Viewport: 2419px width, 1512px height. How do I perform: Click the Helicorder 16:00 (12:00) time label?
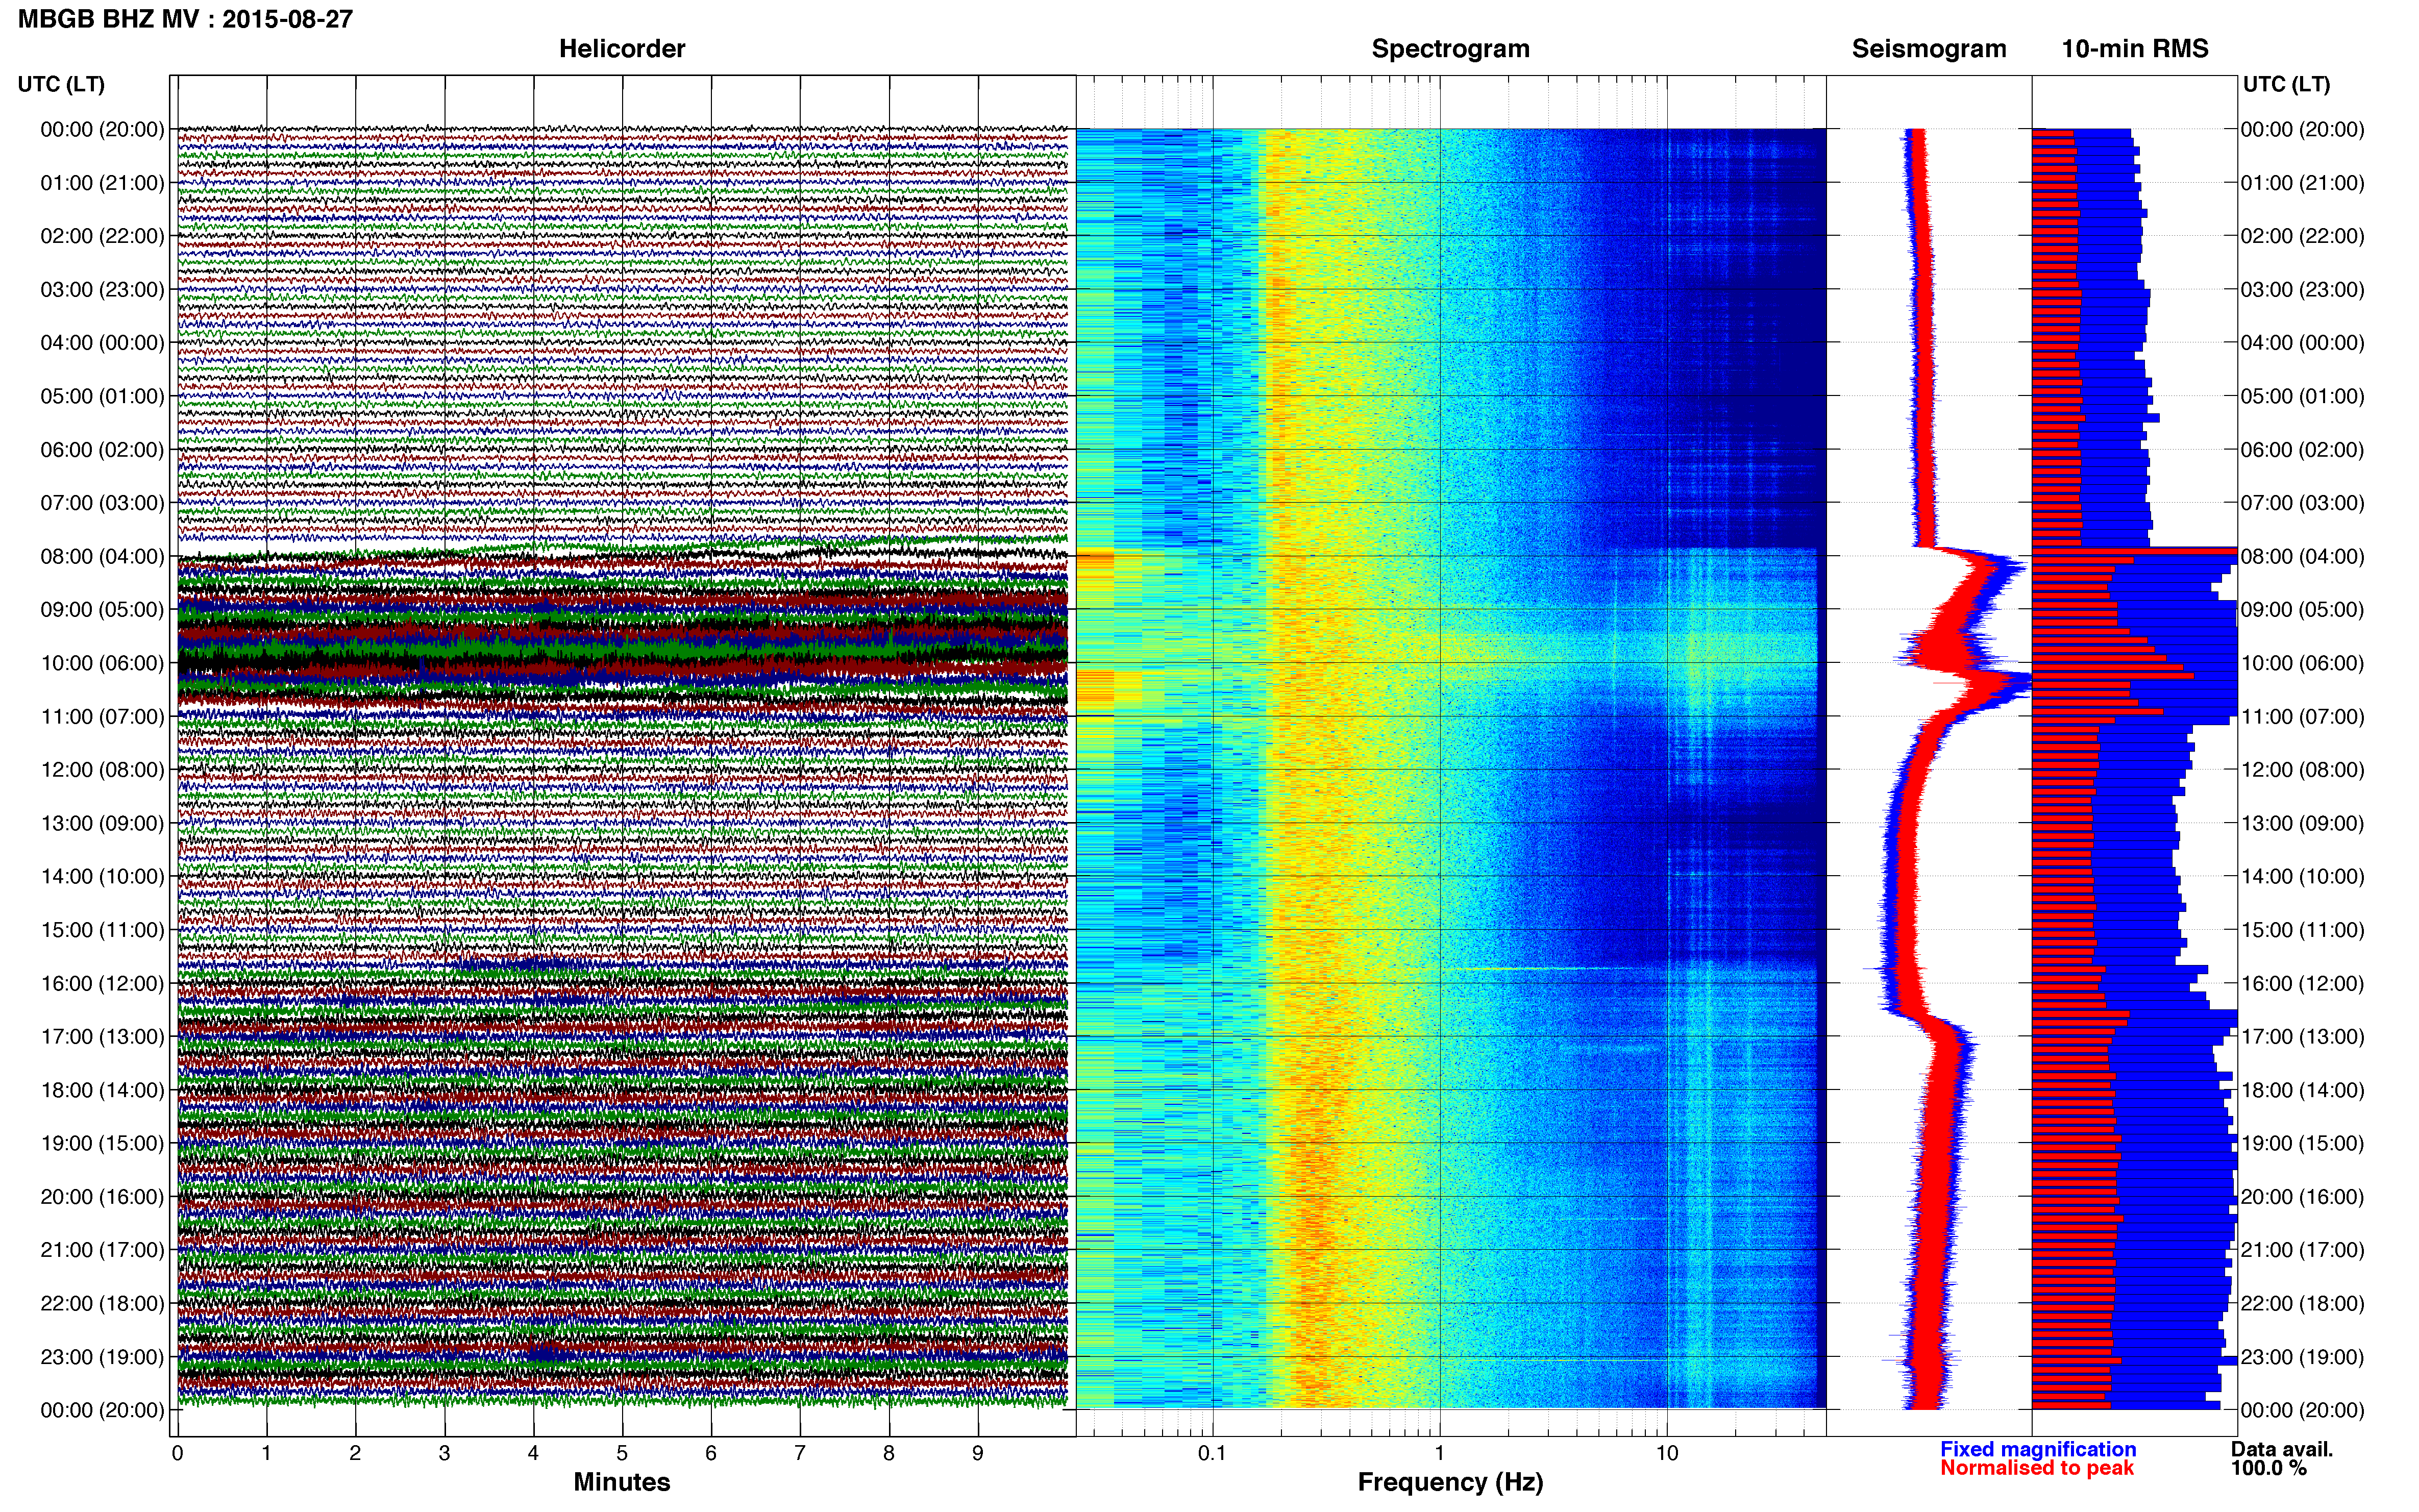pyautogui.click(x=102, y=983)
